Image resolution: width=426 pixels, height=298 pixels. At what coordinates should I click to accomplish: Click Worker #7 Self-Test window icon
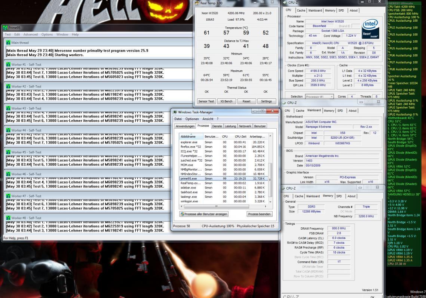click(8, 196)
